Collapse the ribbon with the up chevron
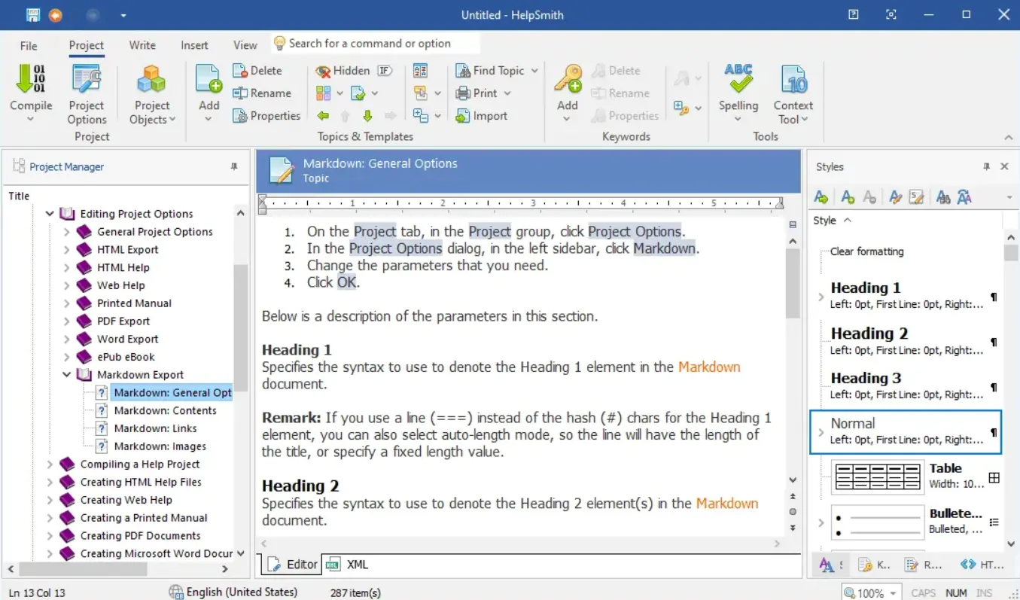This screenshot has width=1020, height=600. [x=1008, y=137]
